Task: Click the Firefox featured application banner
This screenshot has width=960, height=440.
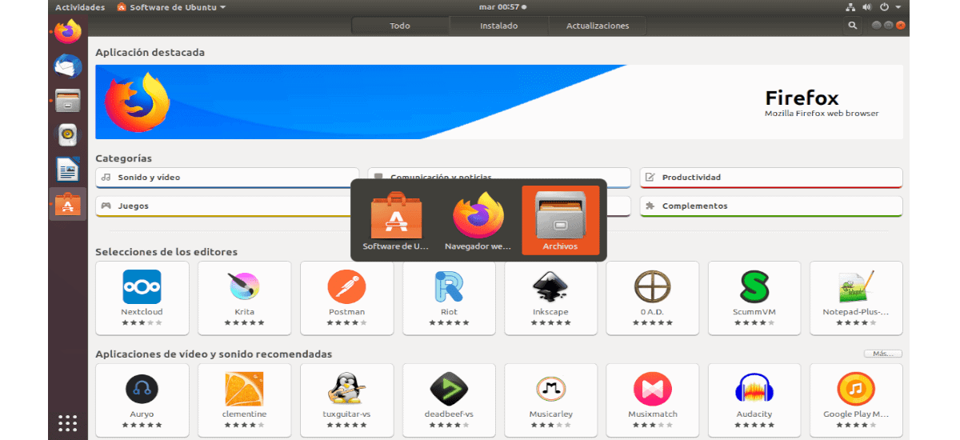Action: (498, 102)
